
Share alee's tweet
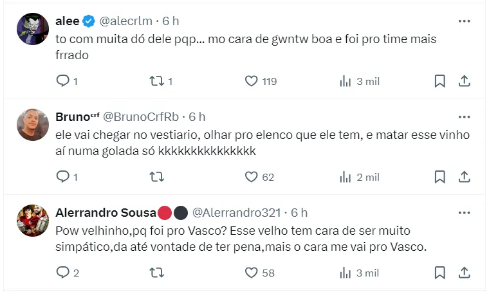464,81
